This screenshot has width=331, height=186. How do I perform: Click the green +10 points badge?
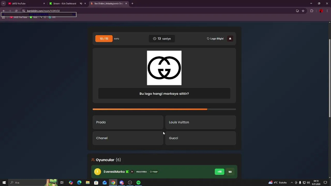tap(220, 172)
